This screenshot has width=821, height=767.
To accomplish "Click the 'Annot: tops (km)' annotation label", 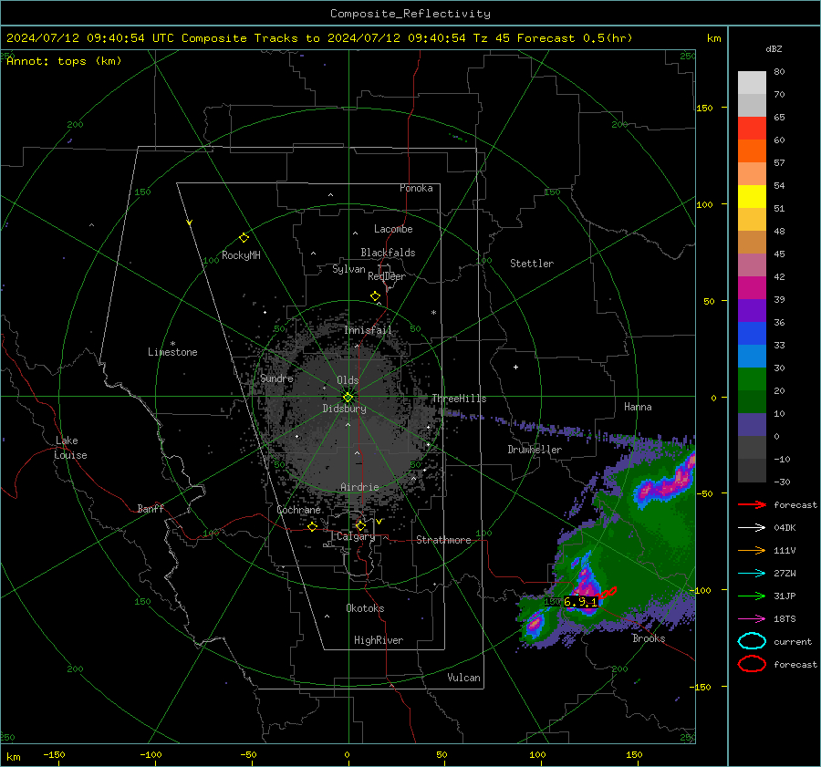I will point(64,61).
